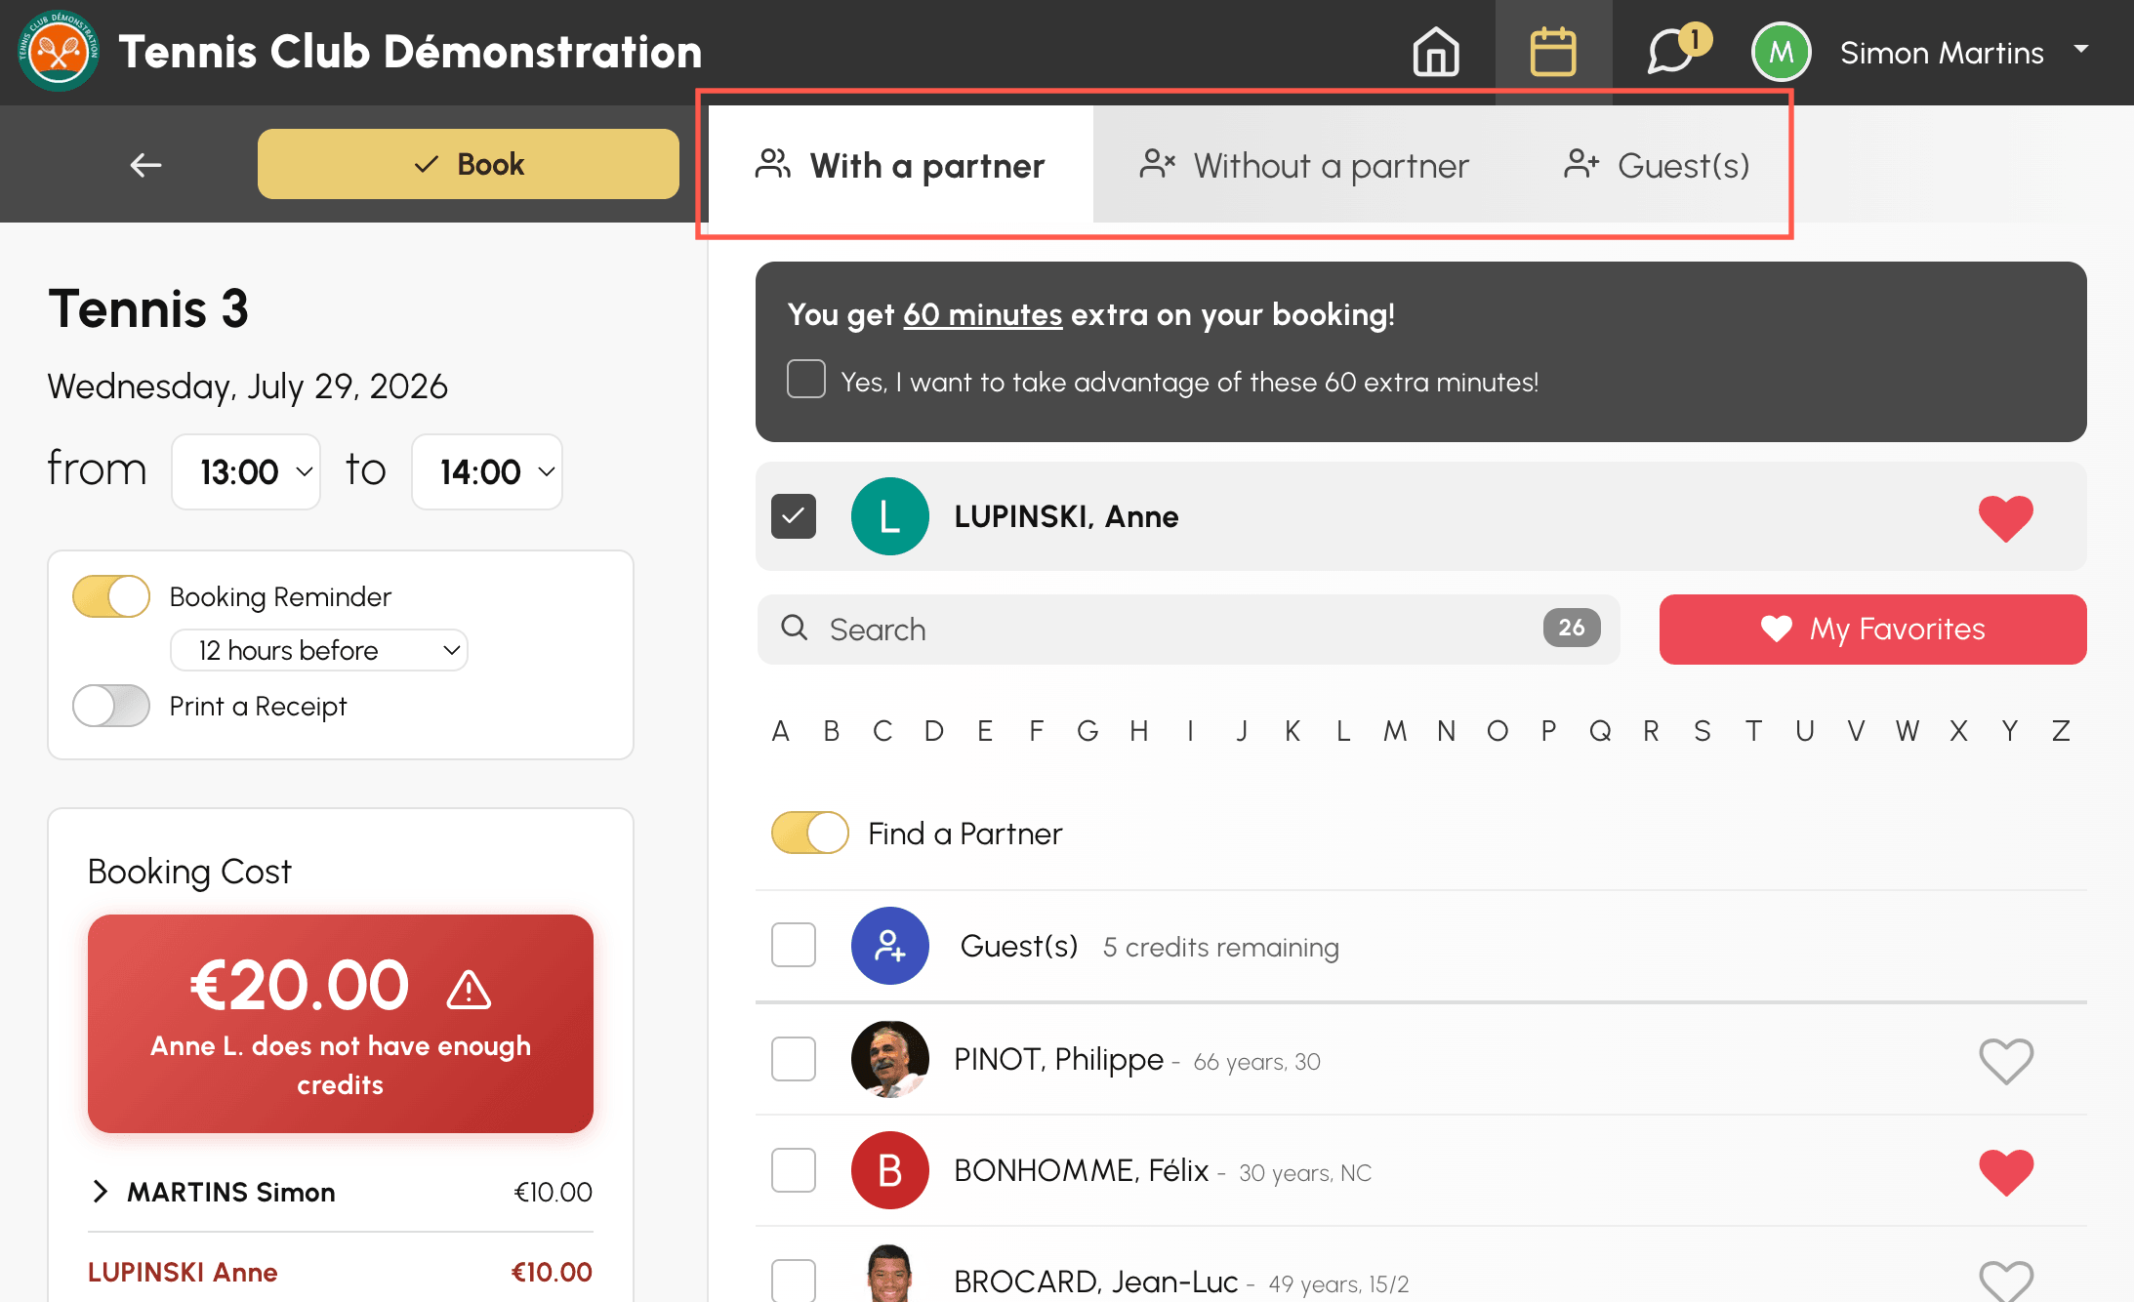Enable the Print a Receipt toggle
The image size is (2134, 1302).
tap(111, 706)
